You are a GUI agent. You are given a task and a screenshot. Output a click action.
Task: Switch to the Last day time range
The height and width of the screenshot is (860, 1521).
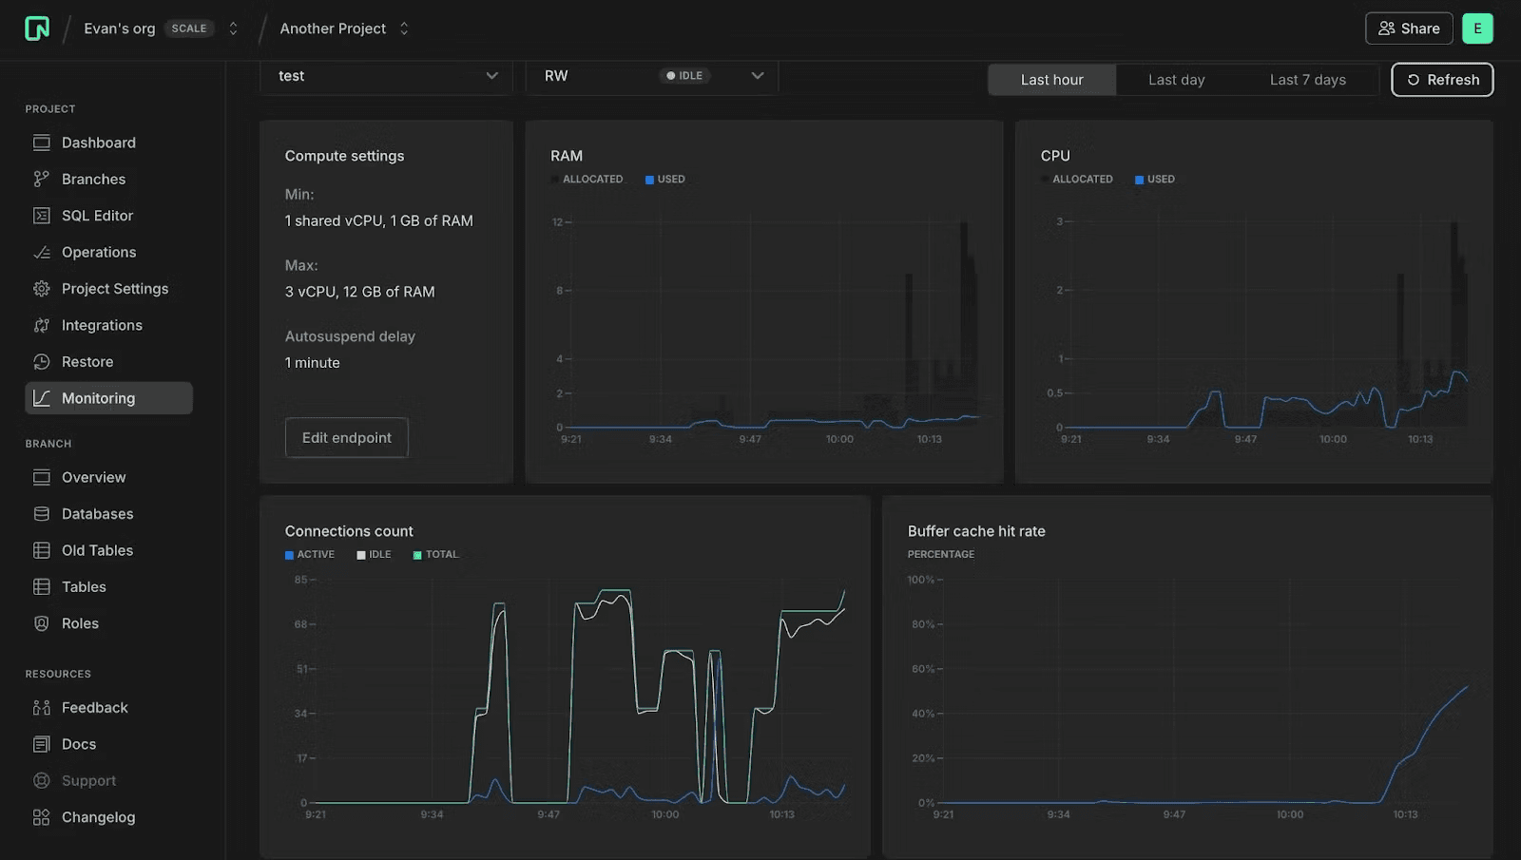click(1176, 80)
